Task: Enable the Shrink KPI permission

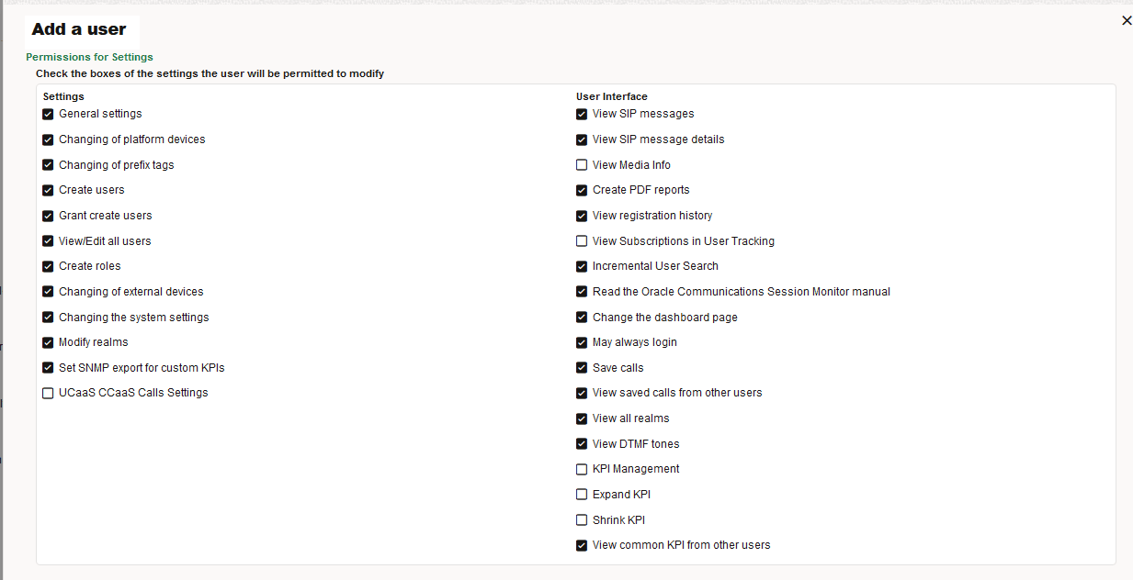Action: [582, 519]
